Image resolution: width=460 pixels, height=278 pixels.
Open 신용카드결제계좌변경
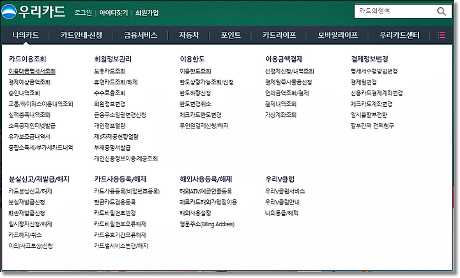tap(377, 93)
